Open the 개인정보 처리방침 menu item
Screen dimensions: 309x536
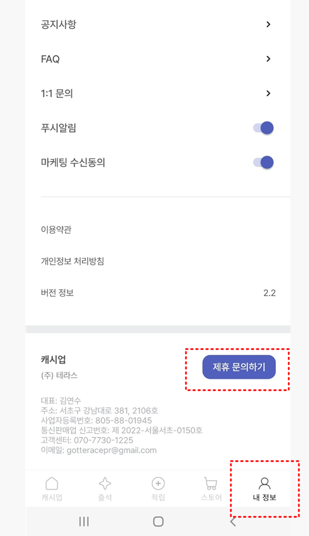[x=72, y=261]
